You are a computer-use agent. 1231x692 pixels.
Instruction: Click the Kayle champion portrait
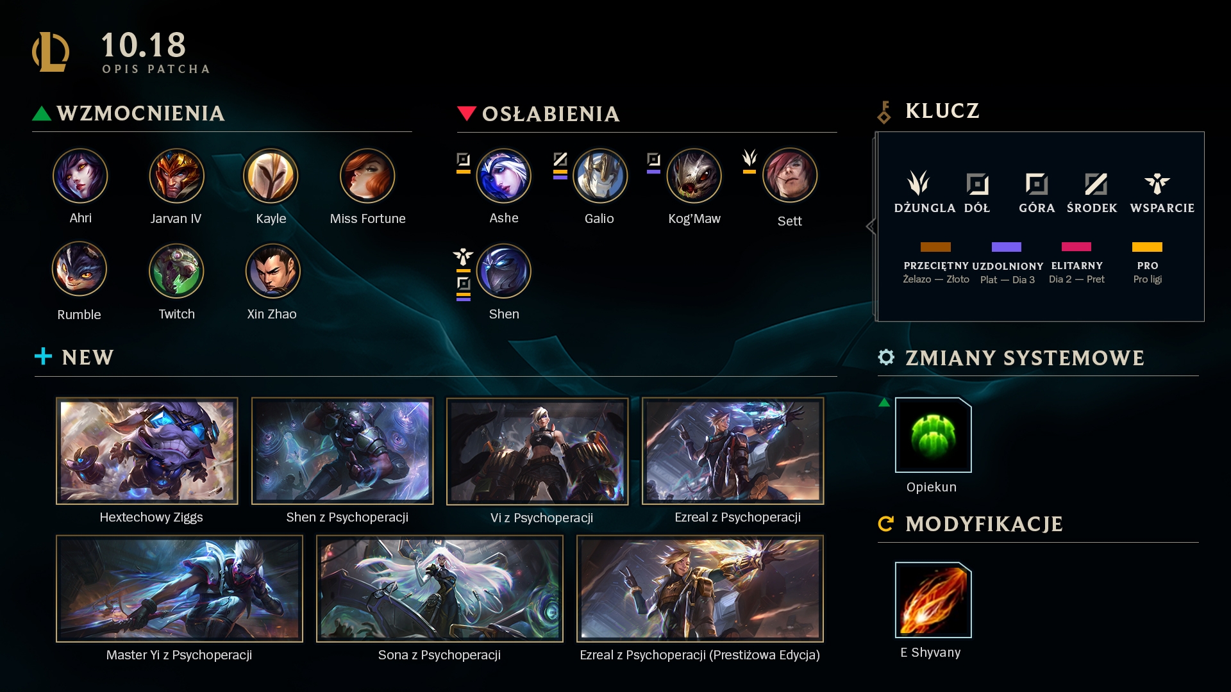(271, 176)
